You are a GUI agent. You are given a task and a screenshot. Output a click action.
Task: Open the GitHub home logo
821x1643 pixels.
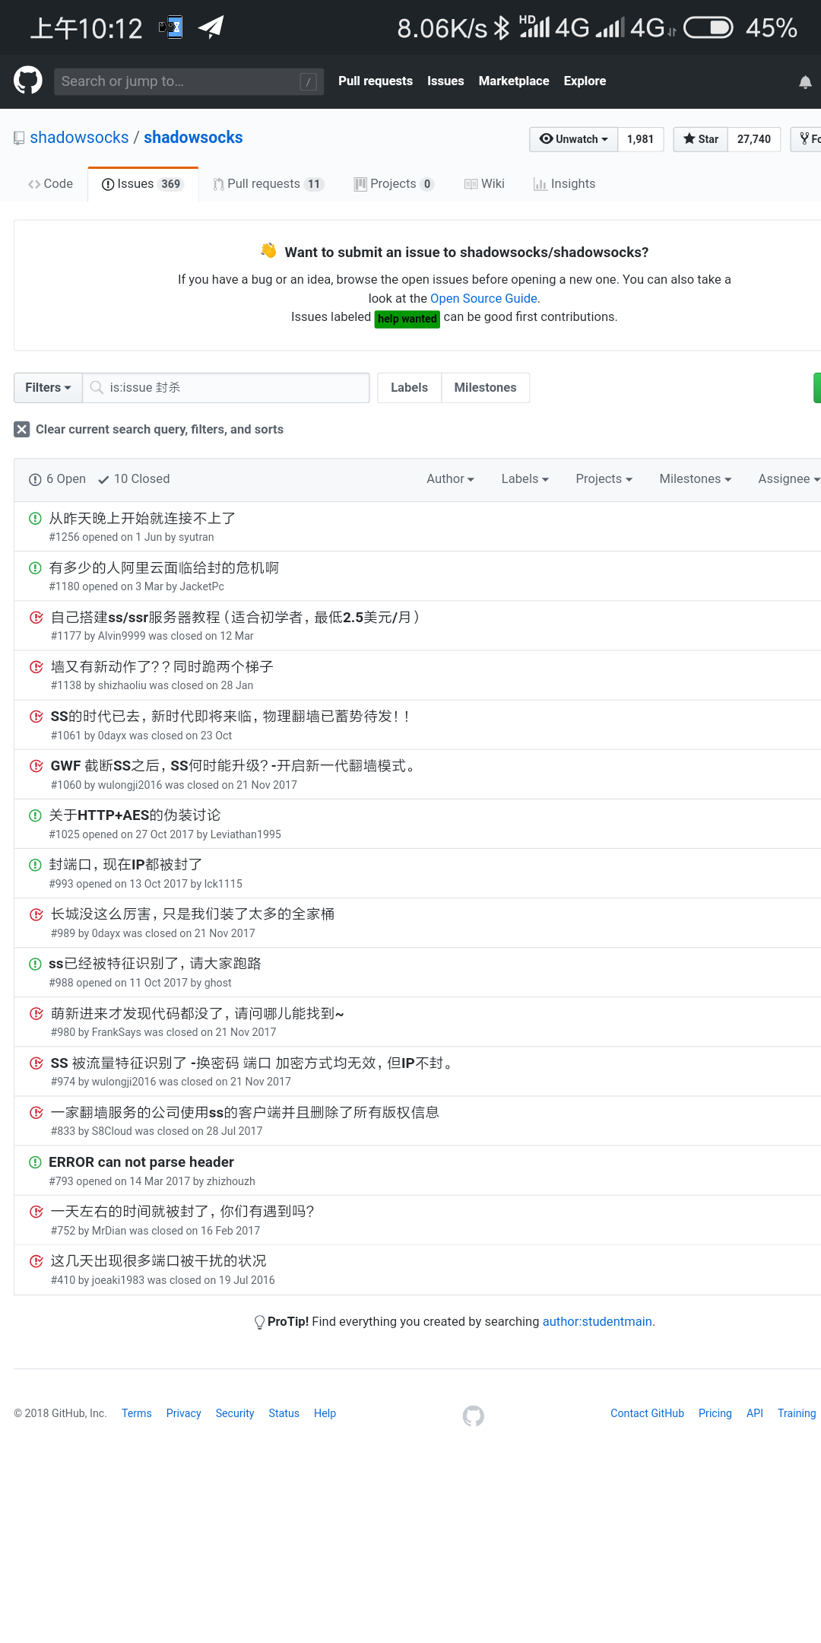coord(28,80)
